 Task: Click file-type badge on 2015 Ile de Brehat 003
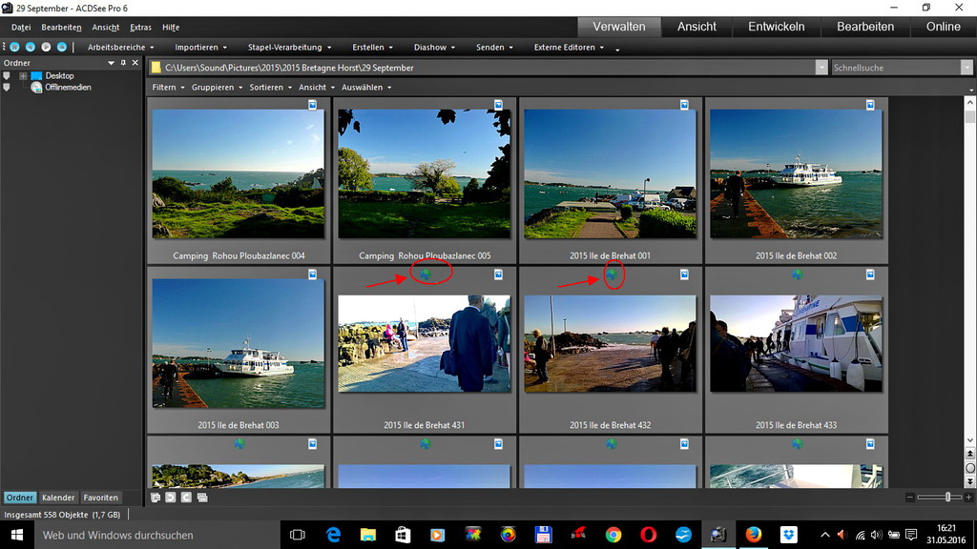point(312,274)
